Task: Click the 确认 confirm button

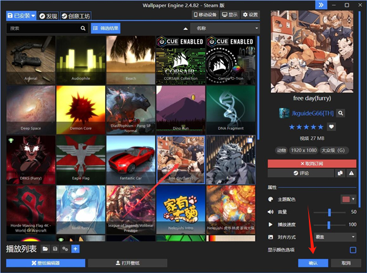Action: 313,263
